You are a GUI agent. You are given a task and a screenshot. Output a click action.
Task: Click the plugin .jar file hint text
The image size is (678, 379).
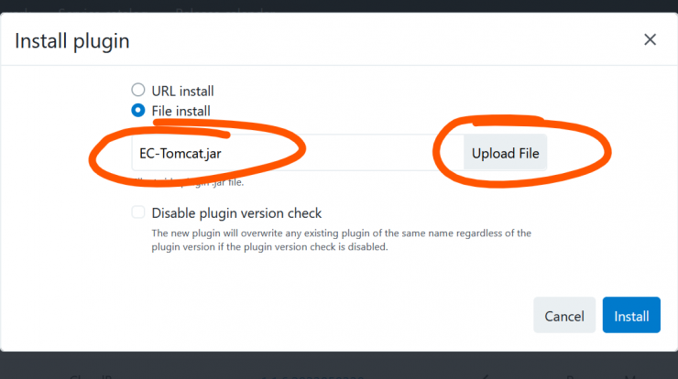tap(189, 182)
